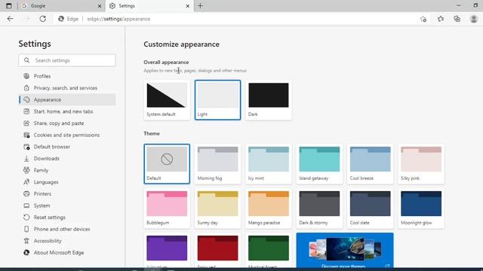Switch to the Google tab
The height and width of the screenshot is (271, 483).
[61, 6]
